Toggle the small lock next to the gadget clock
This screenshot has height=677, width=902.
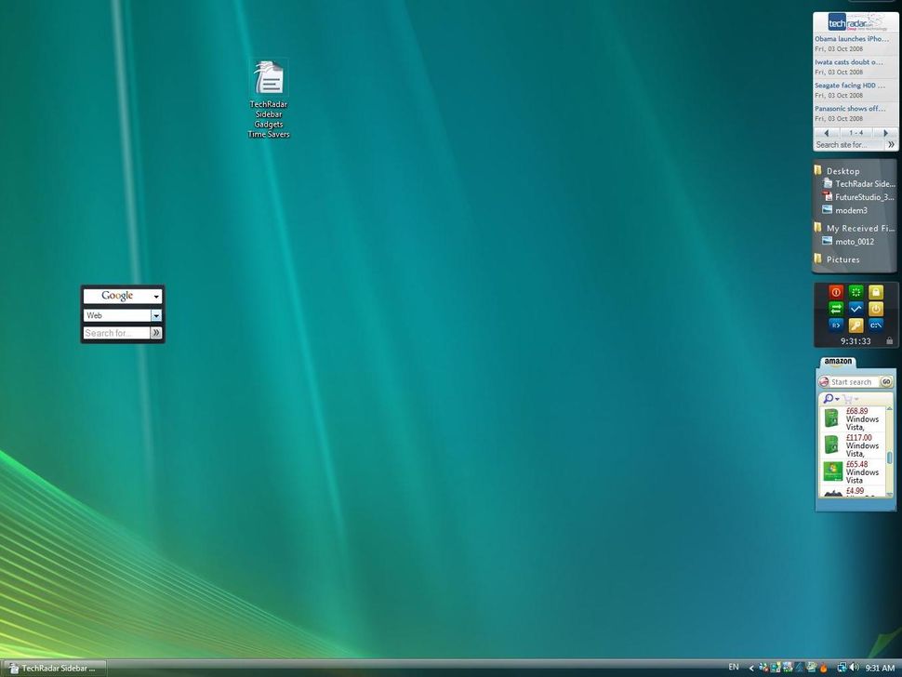click(x=888, y=338)
